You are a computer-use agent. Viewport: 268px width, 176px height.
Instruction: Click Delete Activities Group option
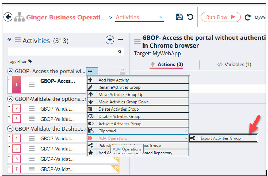click(x=118, y=109)
